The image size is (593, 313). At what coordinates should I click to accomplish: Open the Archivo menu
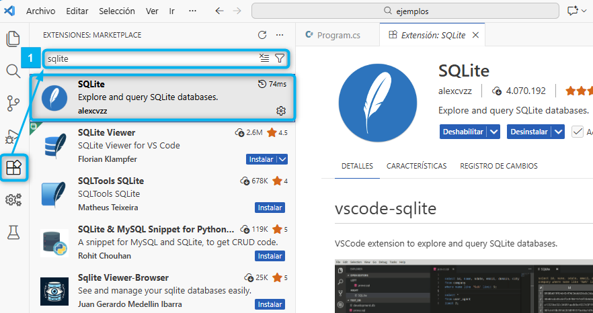pyautogui.click(x=40, y=11)
